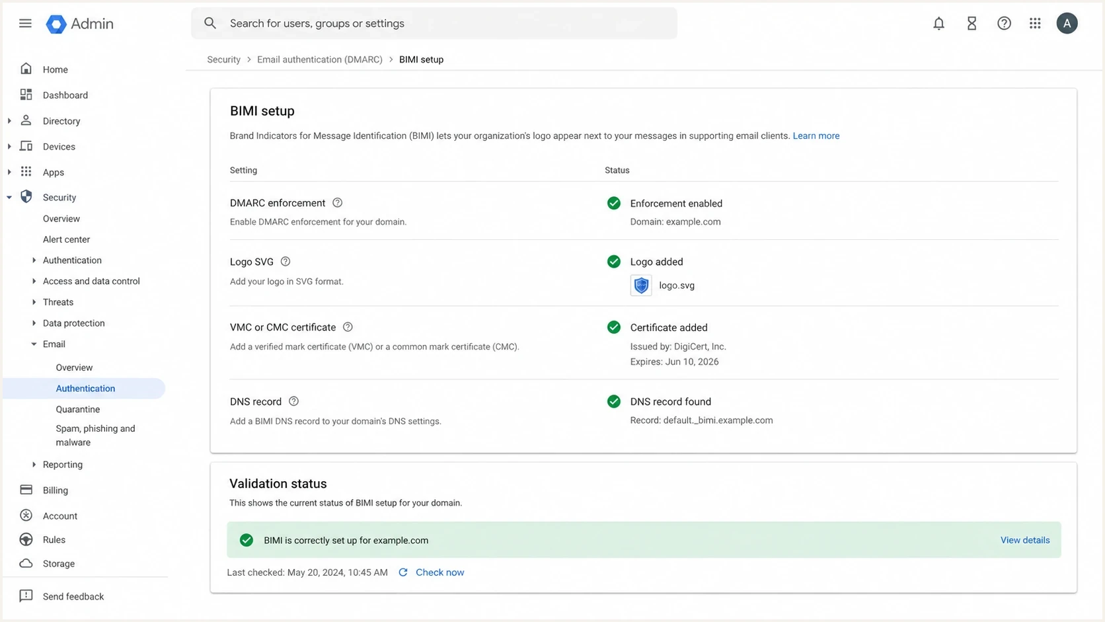1105x622 pixels.
Task: Open the tasks hourglass icon
Action: [x=972, y=23]
